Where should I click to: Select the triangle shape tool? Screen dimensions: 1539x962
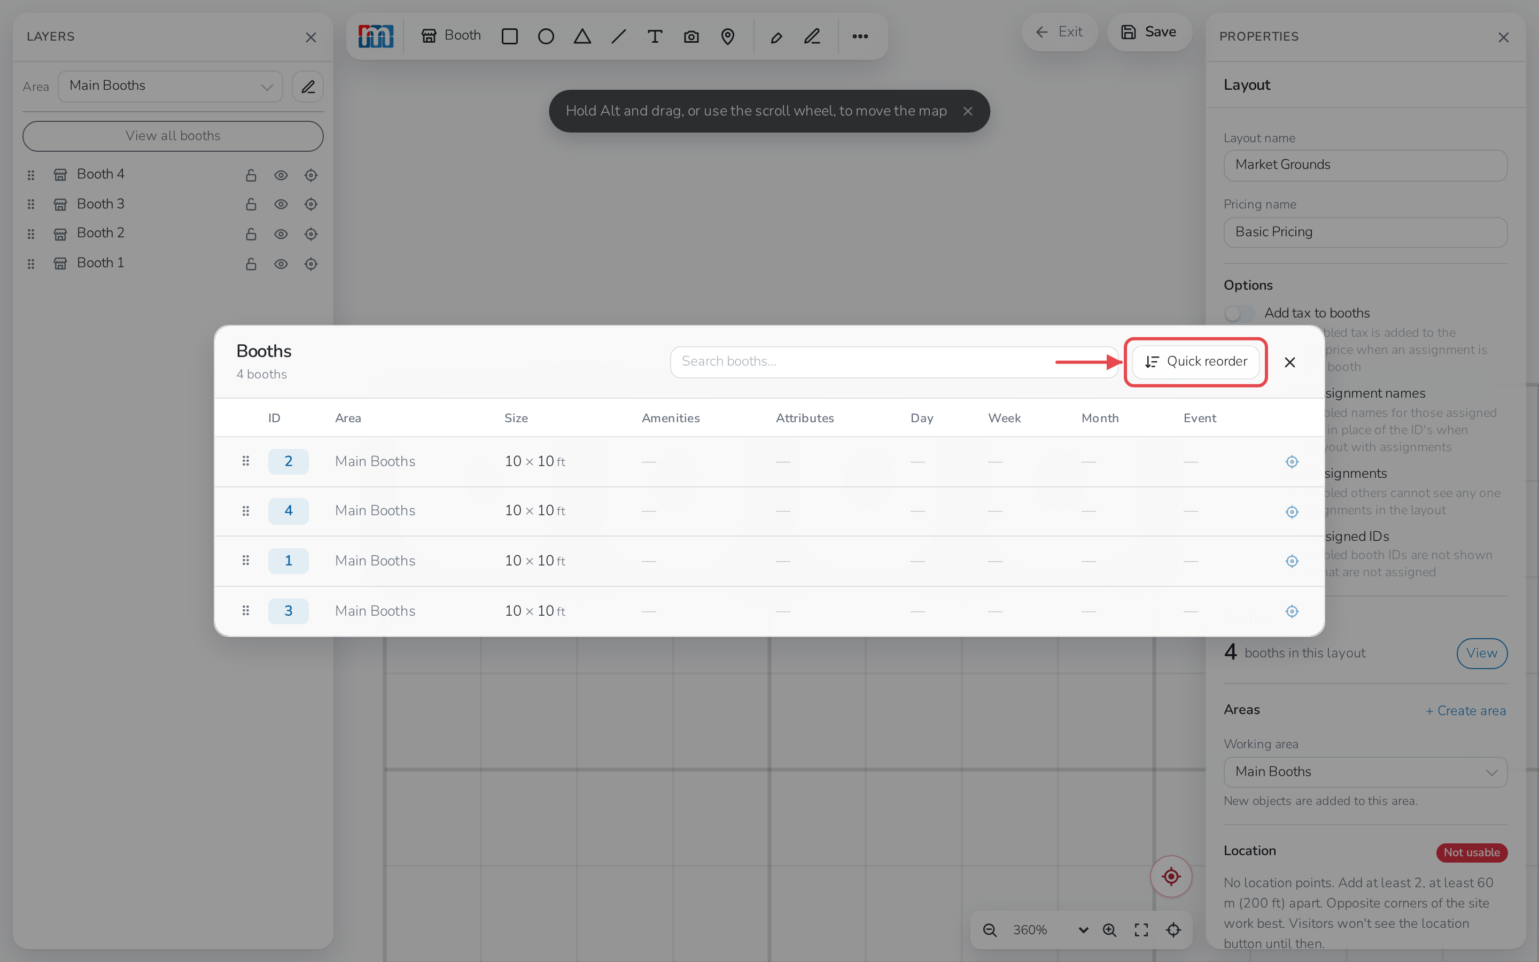(x=582, y=36)
